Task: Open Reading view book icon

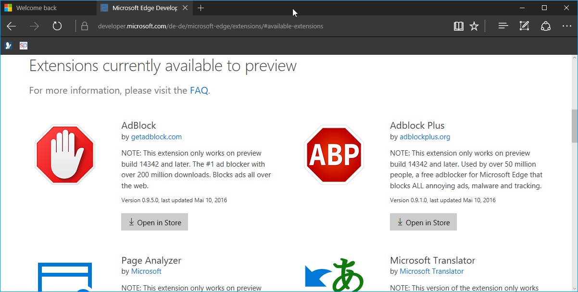Action: click(458, 26)
